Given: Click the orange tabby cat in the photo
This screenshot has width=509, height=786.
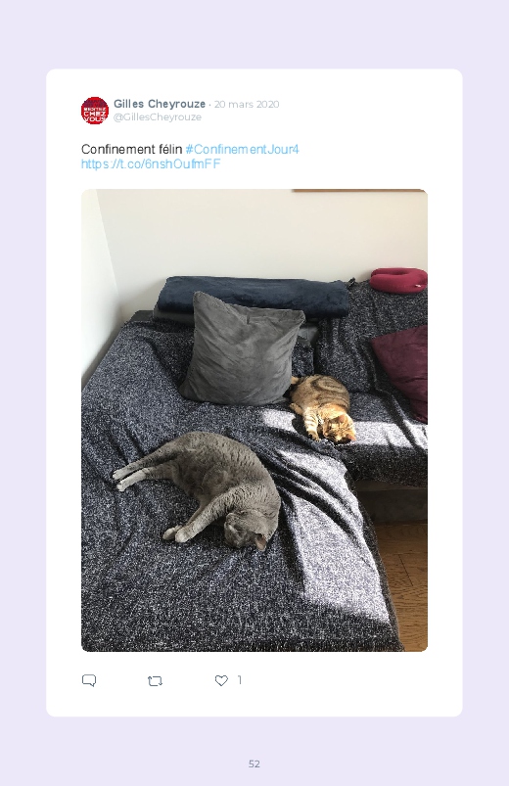Looking at the screenshot, I should point(321,408).
